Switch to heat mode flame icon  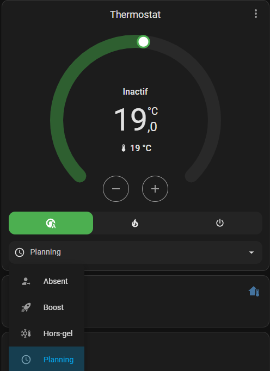tap(135, 223)
